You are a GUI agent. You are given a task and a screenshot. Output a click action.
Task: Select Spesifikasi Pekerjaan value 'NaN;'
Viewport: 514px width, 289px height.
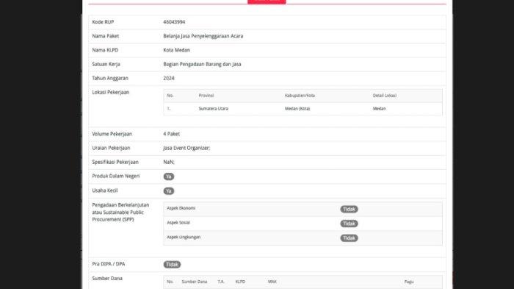point(169,163)
